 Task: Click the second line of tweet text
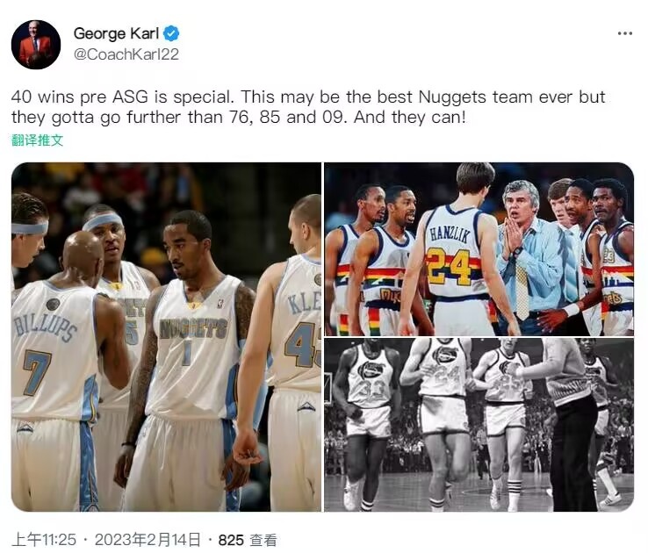pos(239,118)
